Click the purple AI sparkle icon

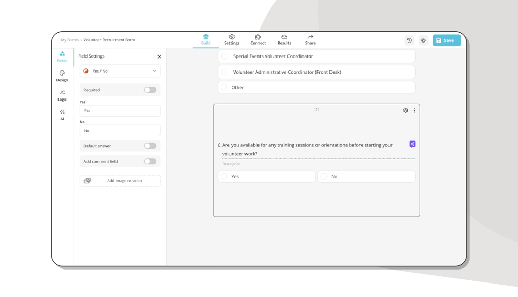click(412, 144)
